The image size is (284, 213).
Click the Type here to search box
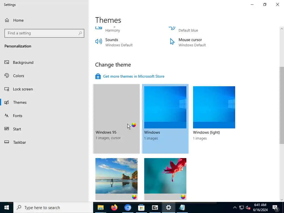pos(53,207)
